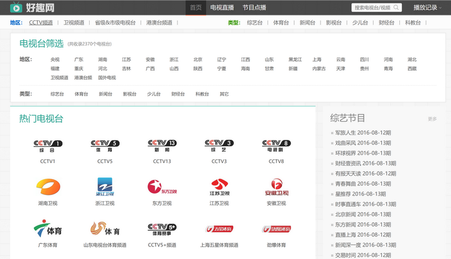Select the CCTV13 news channel logo
Screen dimensions: 451x259
point(162,146)
